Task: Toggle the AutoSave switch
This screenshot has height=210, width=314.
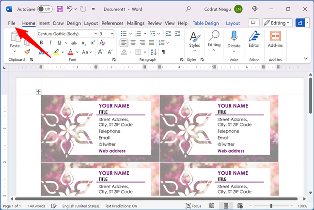Action: pyautogui.click(x=45, y=9)
